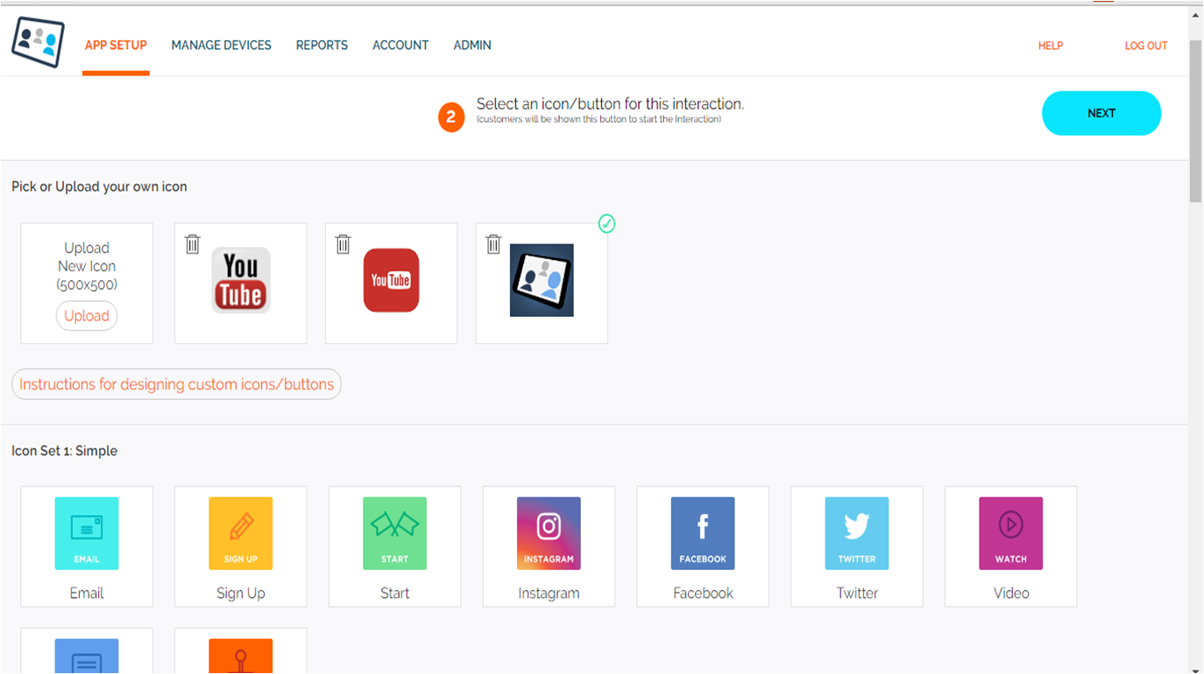The width and height of the screenshot is (1204, 674).
Task: Open instructions for designing custom icons/buttons
Action: (x=176, y=384)
